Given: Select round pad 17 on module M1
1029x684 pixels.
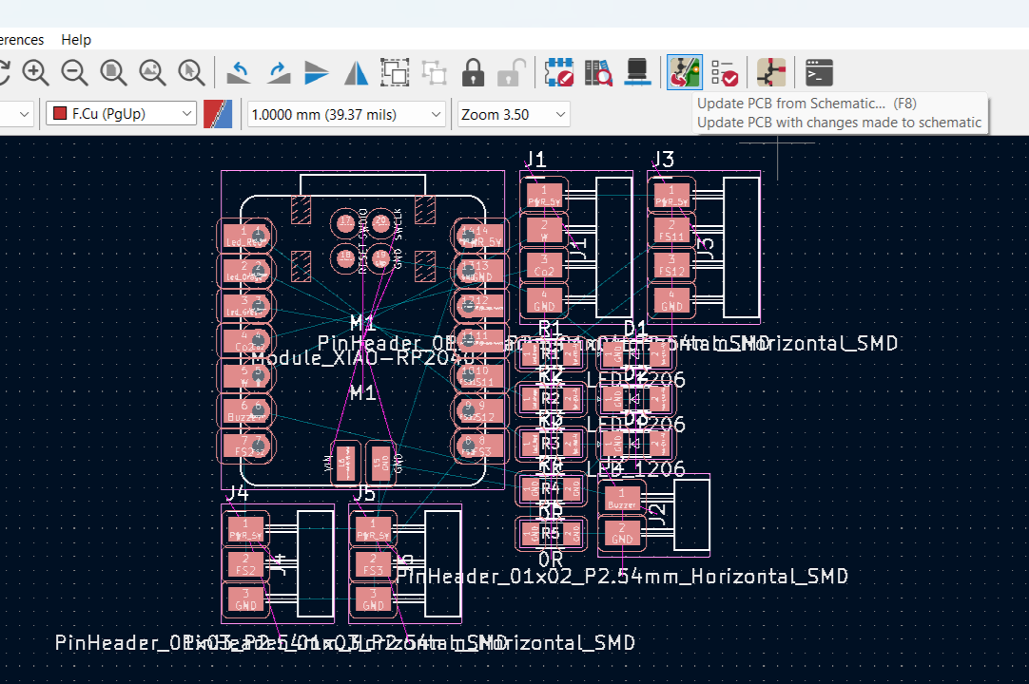Looking at the screenshot, I should 346,224.
